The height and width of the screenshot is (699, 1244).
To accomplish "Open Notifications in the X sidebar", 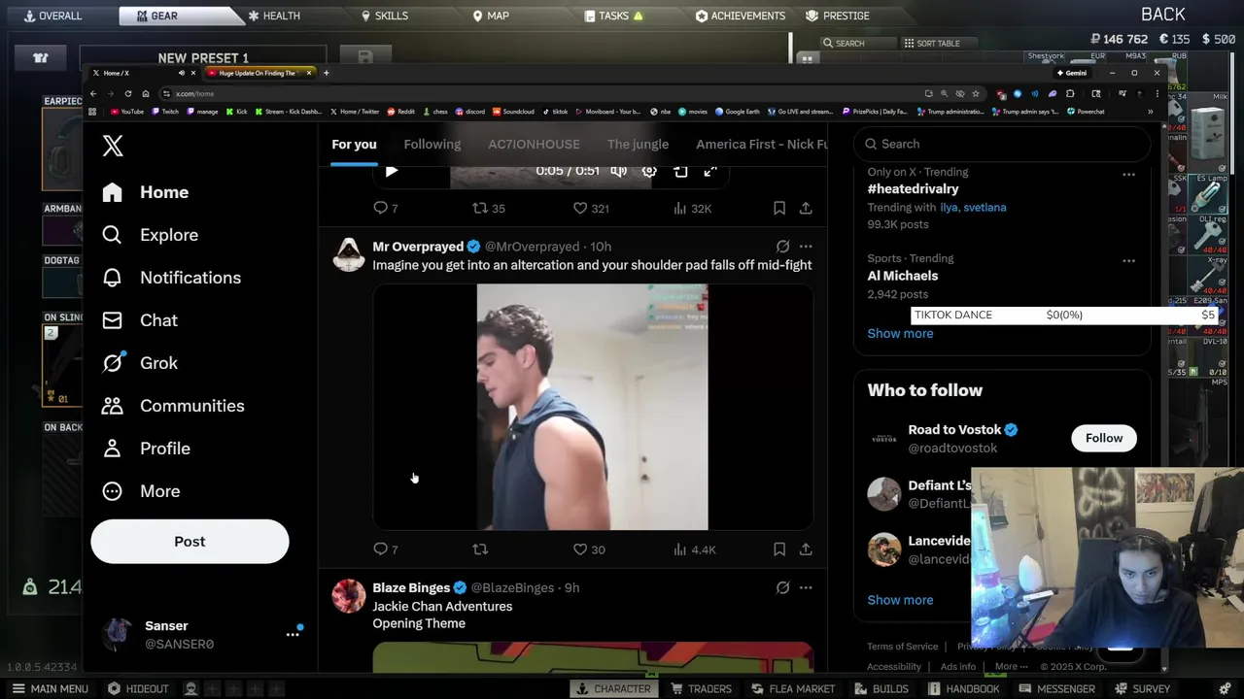I will click(x=171, y=278).
